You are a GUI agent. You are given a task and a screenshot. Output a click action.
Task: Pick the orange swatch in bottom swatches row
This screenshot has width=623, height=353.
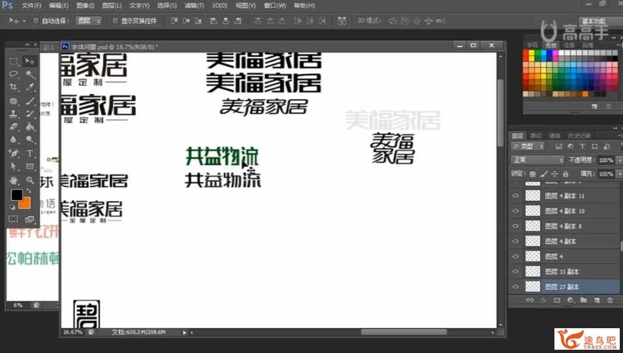click(585, 94)
